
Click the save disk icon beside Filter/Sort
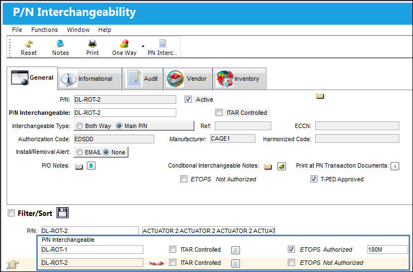[x=63, y=213]
